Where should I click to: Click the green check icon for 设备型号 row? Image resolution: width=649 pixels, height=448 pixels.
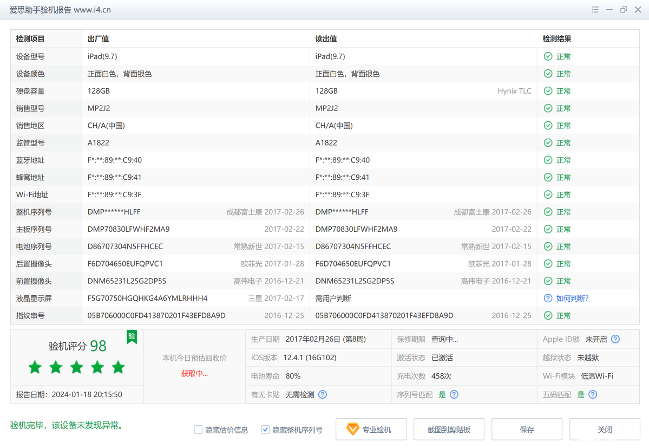pos(548,56)
